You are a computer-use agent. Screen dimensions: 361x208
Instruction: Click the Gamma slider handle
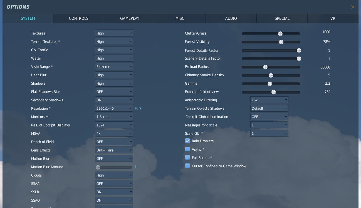tap(269, 84)
